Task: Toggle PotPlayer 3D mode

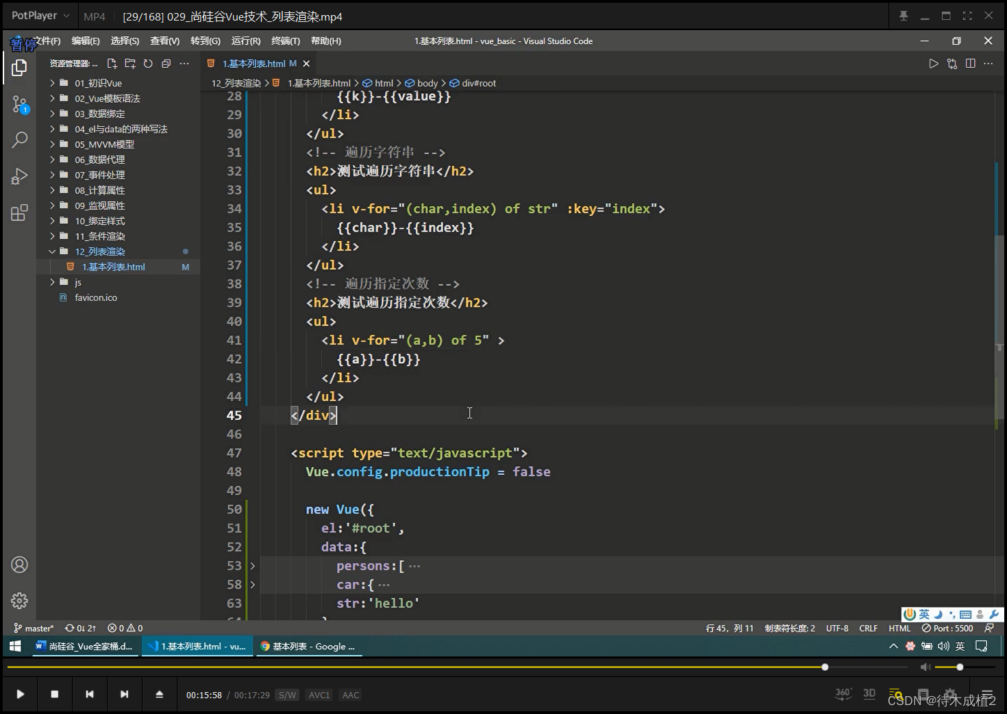Action: (869, 693)
